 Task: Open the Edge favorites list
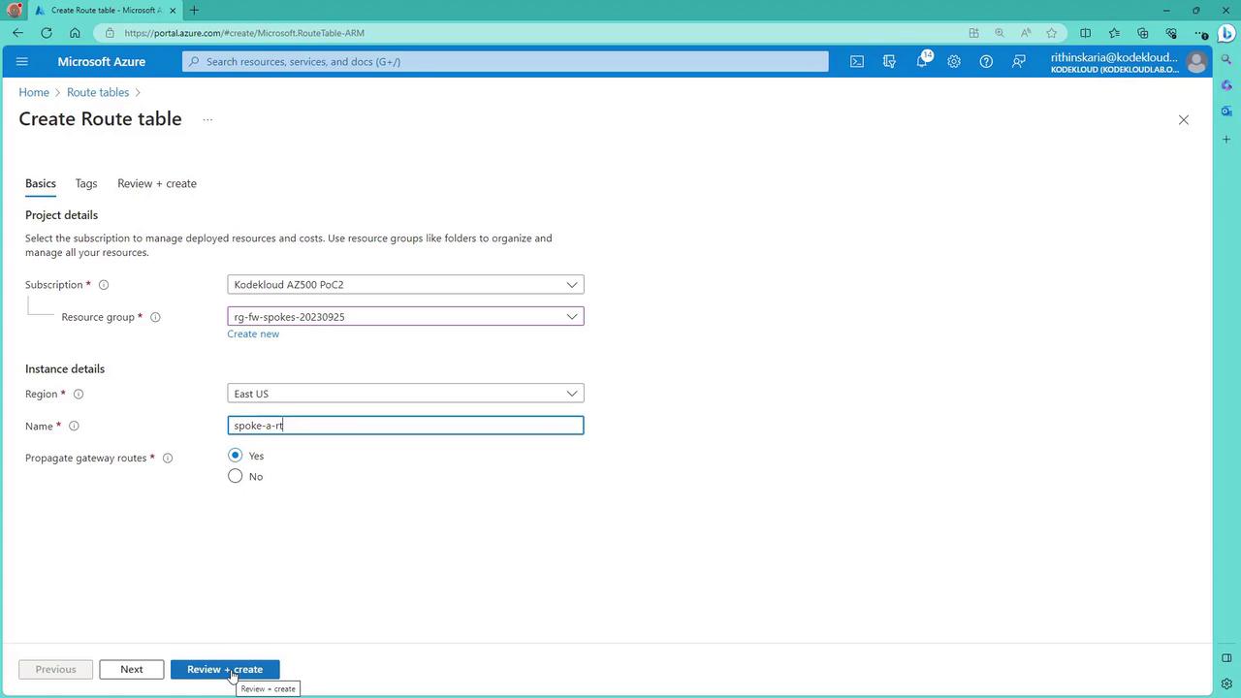(x=1114, y=33)
